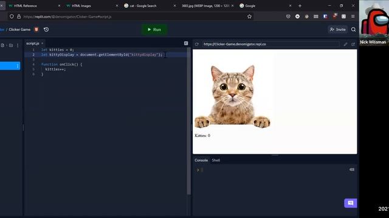Switch to the HTML Images browser tab

click(x=81, y=5)
